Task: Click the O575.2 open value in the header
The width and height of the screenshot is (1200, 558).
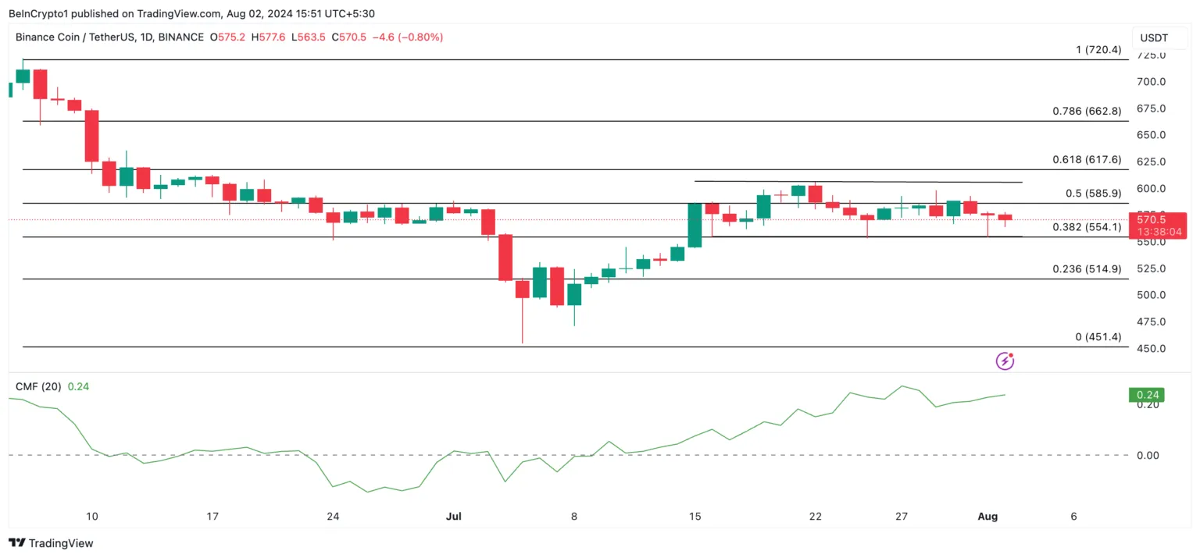Action: [227, 37]
